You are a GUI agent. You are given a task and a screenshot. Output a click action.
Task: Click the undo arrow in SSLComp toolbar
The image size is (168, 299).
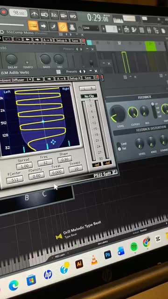coord(8,39)
